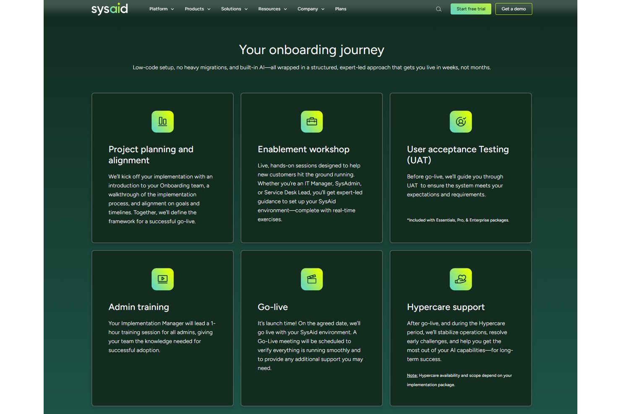The image size is (621, 414).
Task: Click the SysAid logo
Action: (x=110, y=9)
